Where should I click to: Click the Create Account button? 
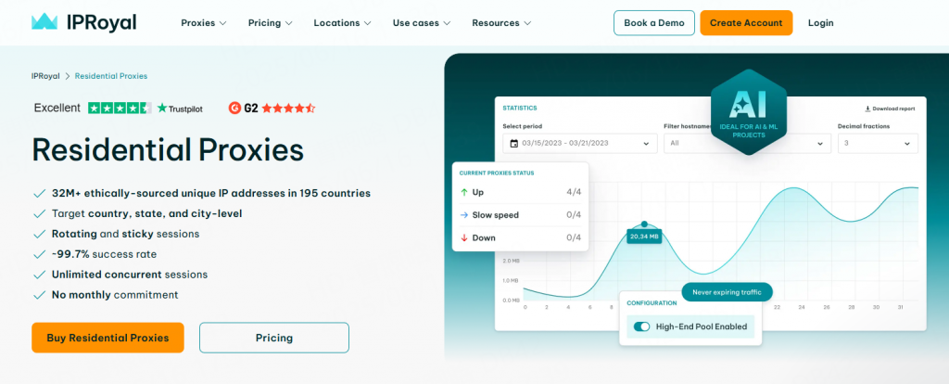tap(746, 23)
